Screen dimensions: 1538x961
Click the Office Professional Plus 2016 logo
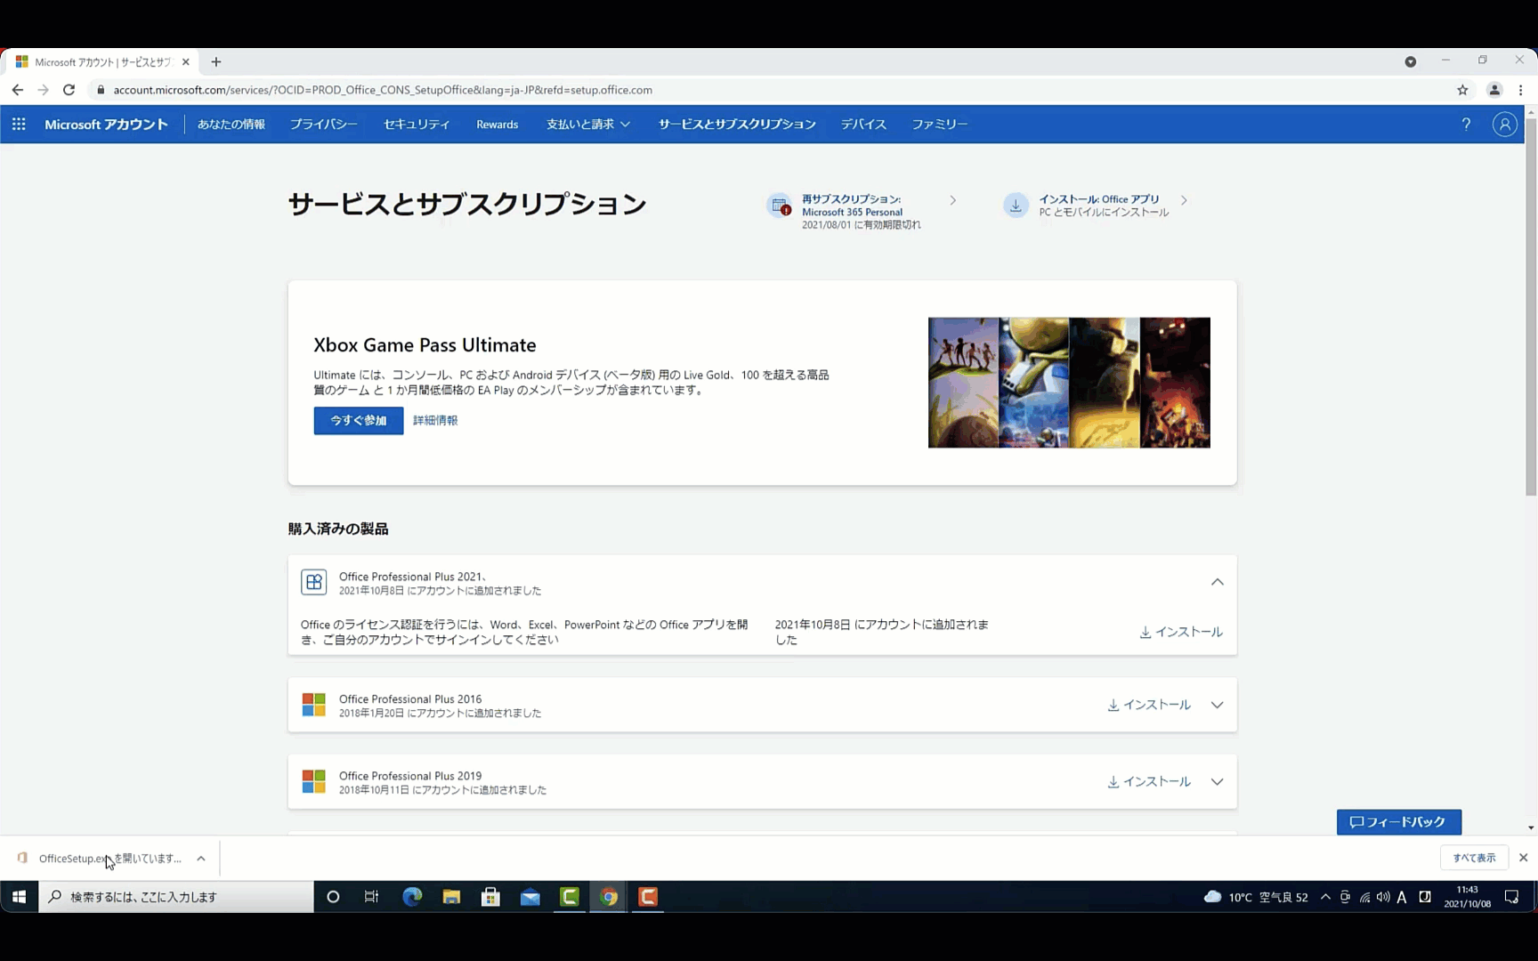313,705
